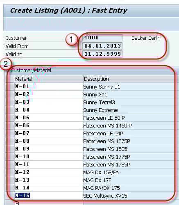Image resolution: width=179 pixels, height=205 pixels.
Task: Click the checkmark icon below the table
Action: coord(17,203)
